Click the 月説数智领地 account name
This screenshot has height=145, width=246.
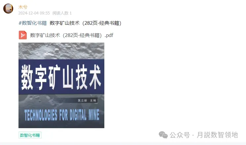[218, 135]
